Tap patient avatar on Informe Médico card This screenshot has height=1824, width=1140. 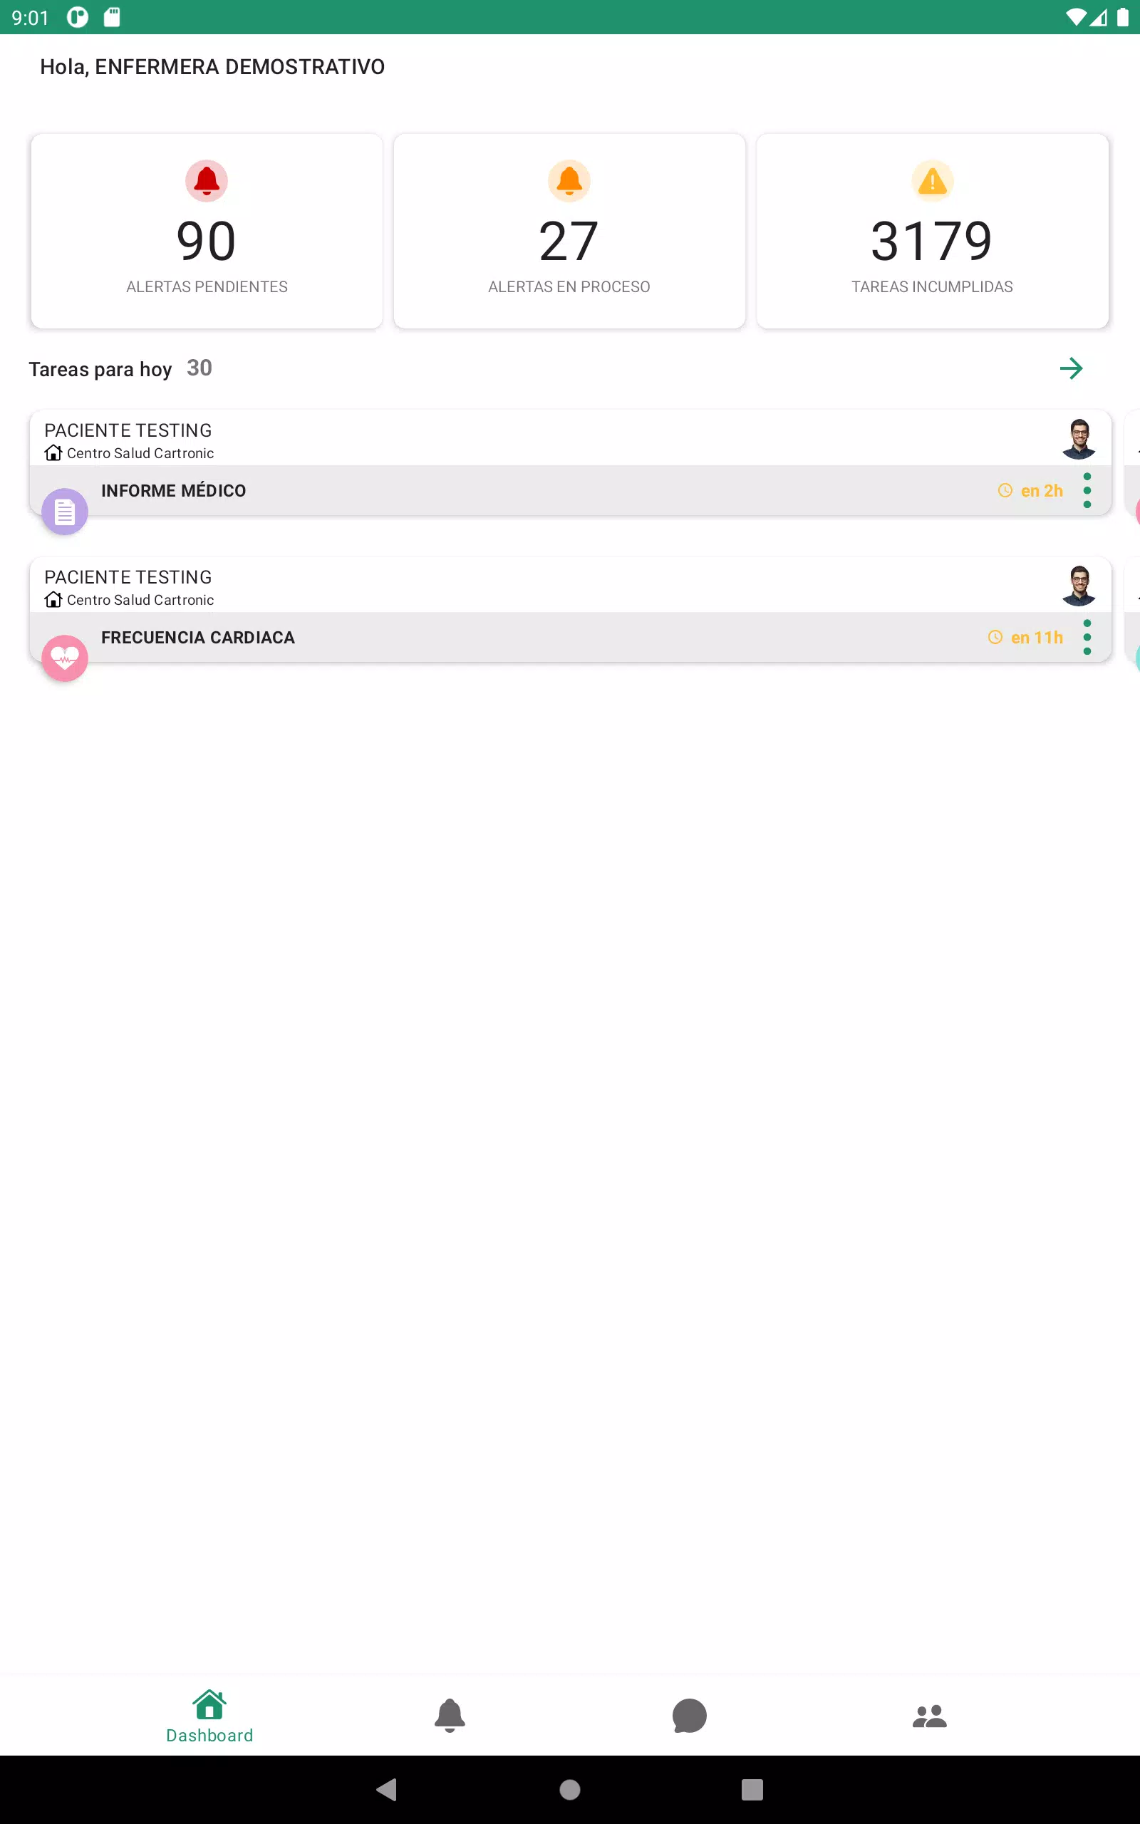click(x=1079, y=439)
